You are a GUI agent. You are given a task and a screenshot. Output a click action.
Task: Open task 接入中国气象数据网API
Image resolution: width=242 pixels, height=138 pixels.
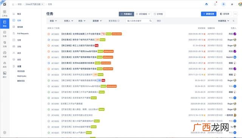[77, 121]
